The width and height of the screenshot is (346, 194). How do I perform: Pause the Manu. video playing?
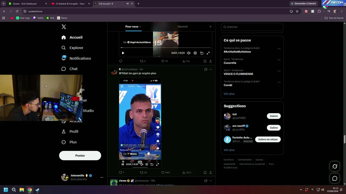coord(123,164)
